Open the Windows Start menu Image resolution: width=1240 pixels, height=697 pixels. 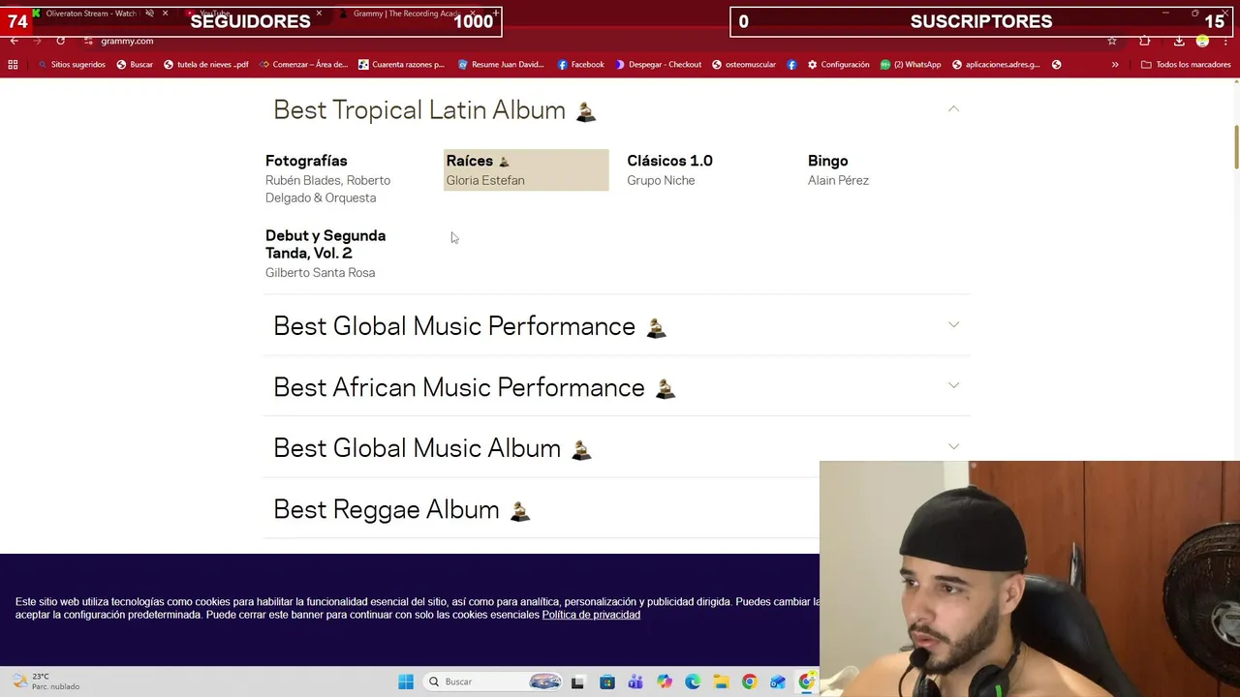(406, 682)
